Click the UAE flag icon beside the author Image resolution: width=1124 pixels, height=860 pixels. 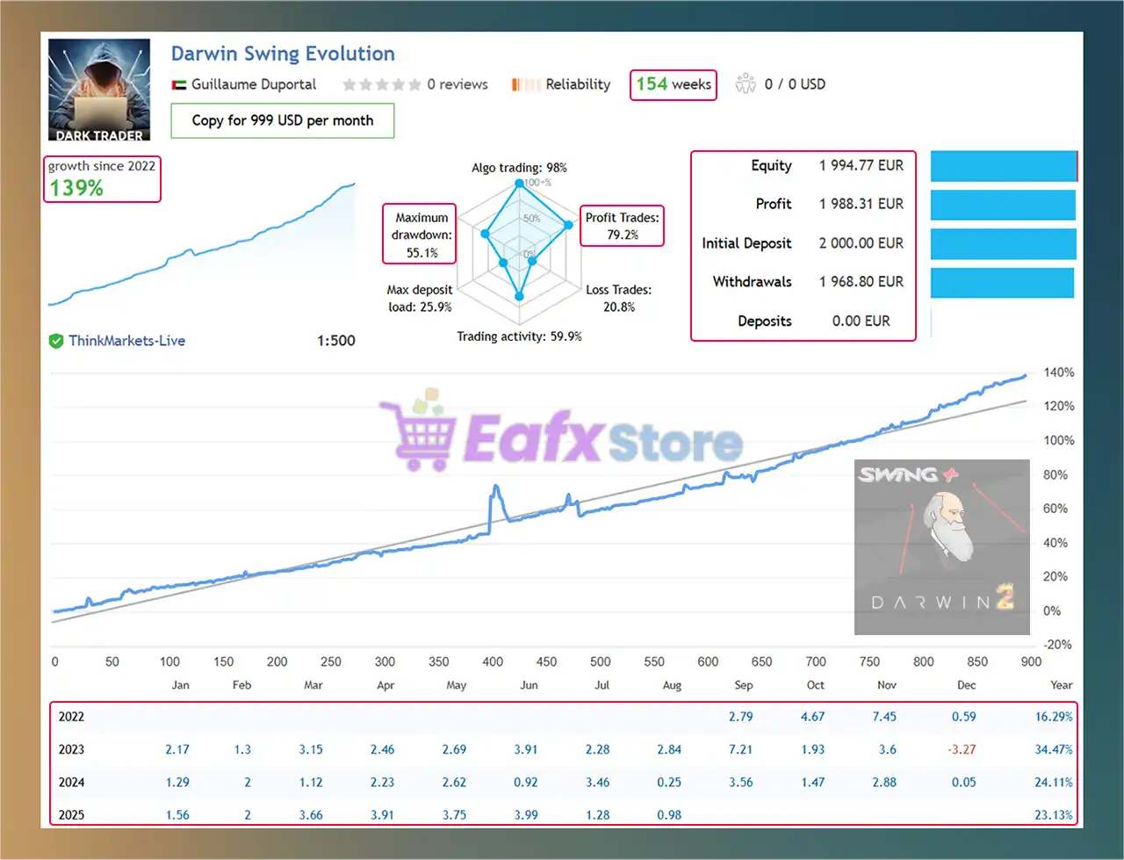(x=179, y=84)
